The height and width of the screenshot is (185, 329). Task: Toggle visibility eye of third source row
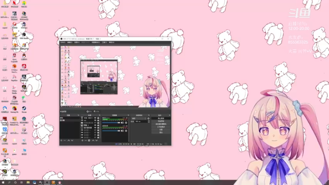(95, 123)
